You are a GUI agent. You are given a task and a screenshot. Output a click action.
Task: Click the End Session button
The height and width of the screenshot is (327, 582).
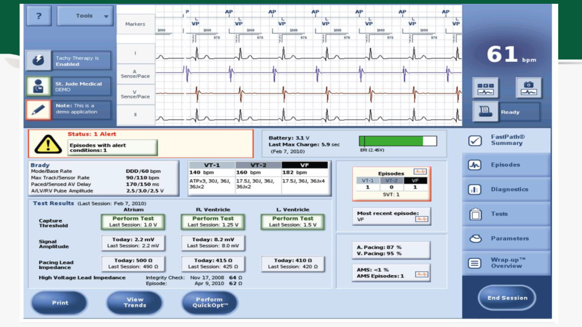coord(507,298)
